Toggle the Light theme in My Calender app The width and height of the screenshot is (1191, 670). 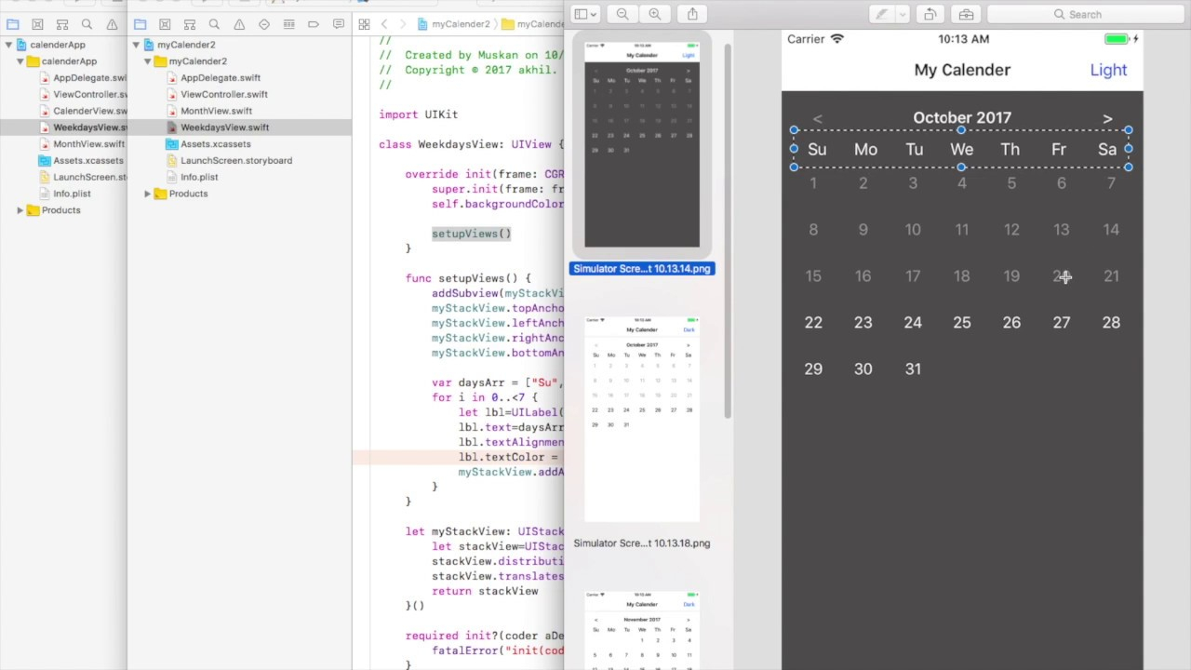pyautogui.click(x=1107, y=69)
